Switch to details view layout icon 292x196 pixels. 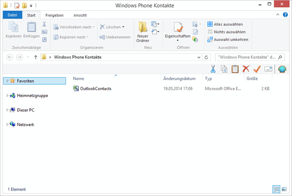276,189
